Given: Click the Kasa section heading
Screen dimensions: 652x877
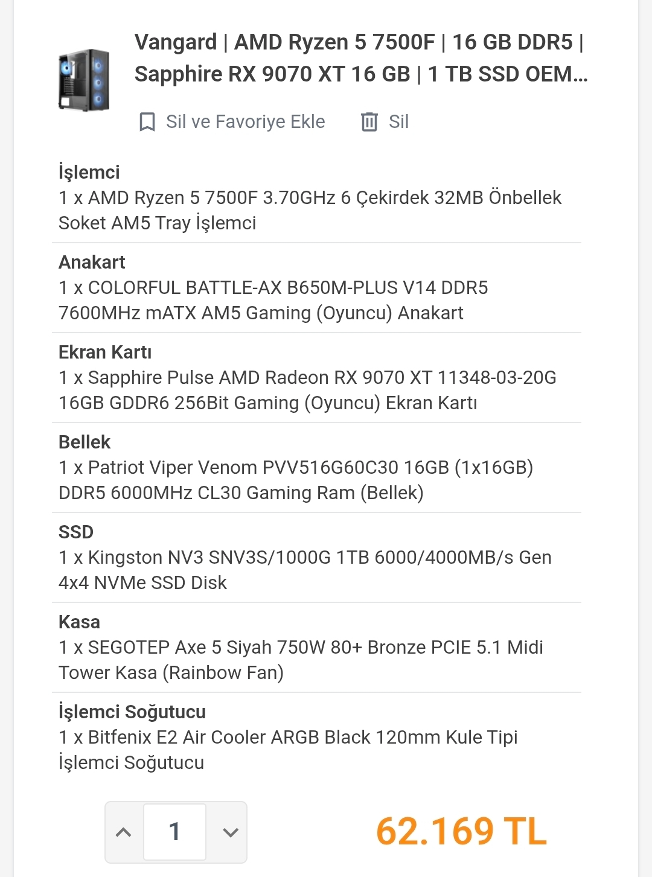Looking at the screenshot, I should coord(79,622).
